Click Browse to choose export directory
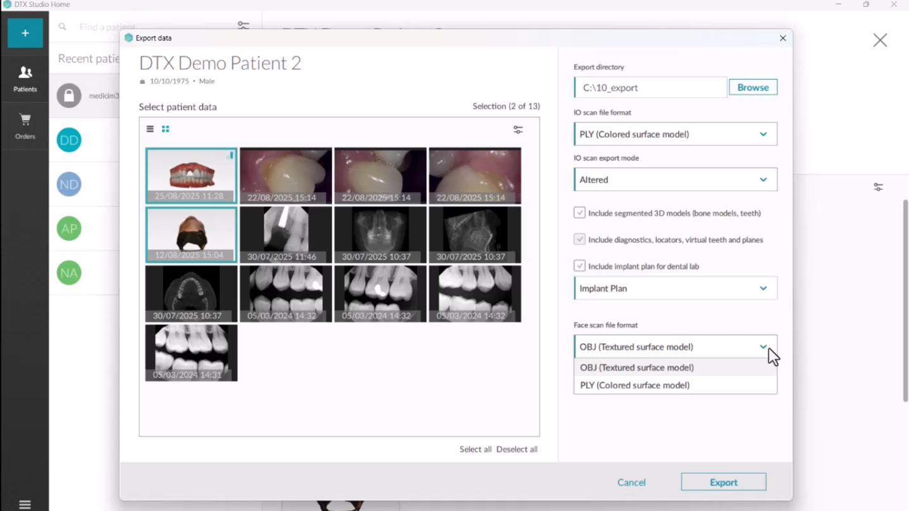The width and height of the screenshot is (909, 511). (753, 87)
